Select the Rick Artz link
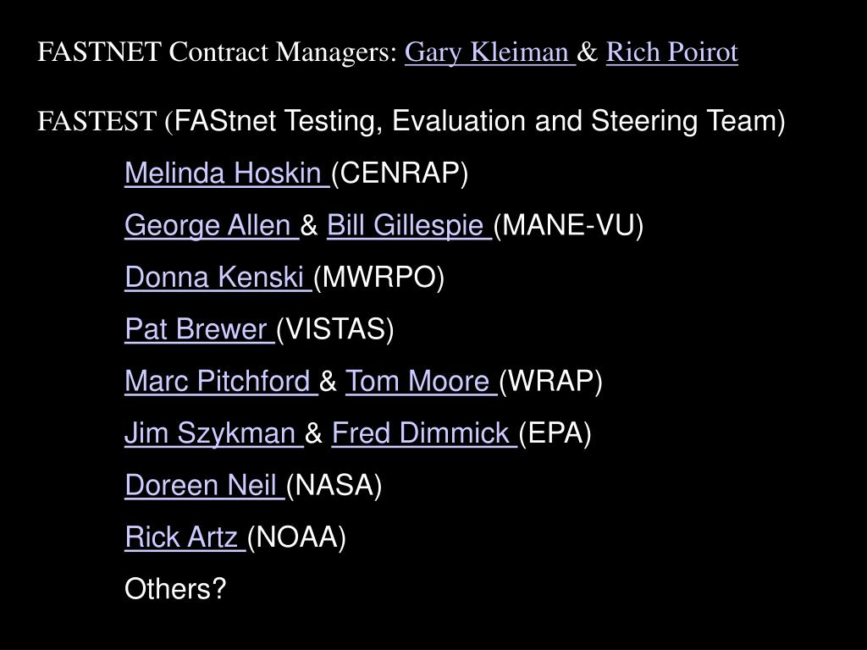The width and height of the screenshot is (867, 650). tap(185, 537)
